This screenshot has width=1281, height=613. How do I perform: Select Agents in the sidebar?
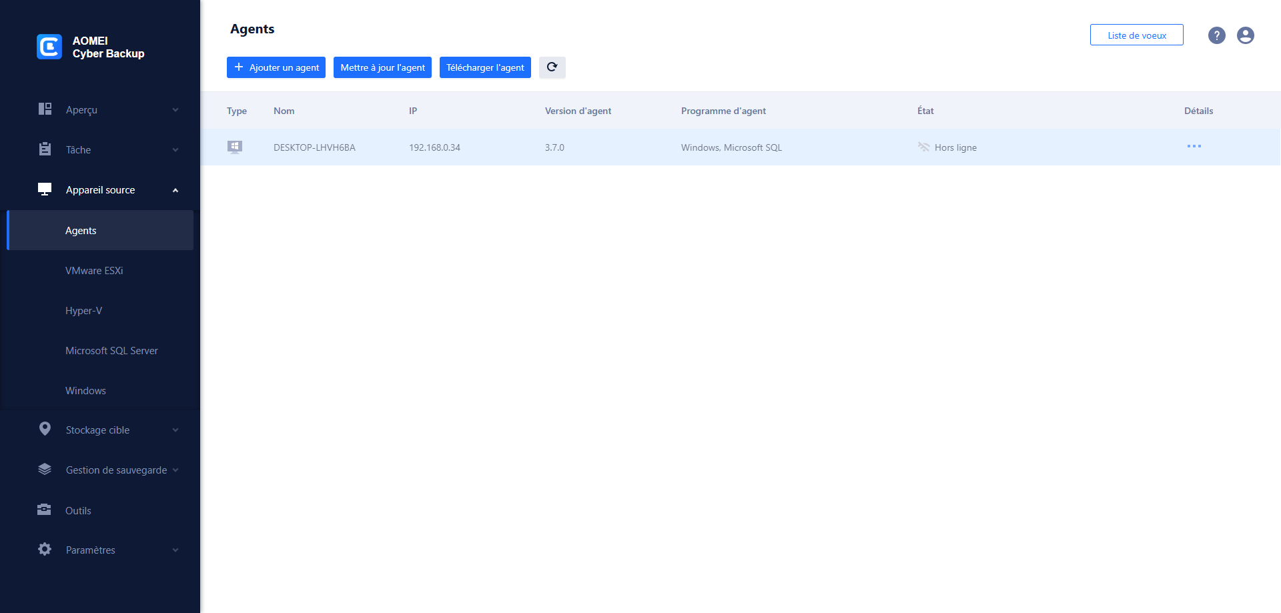click(x=100, y=230)
